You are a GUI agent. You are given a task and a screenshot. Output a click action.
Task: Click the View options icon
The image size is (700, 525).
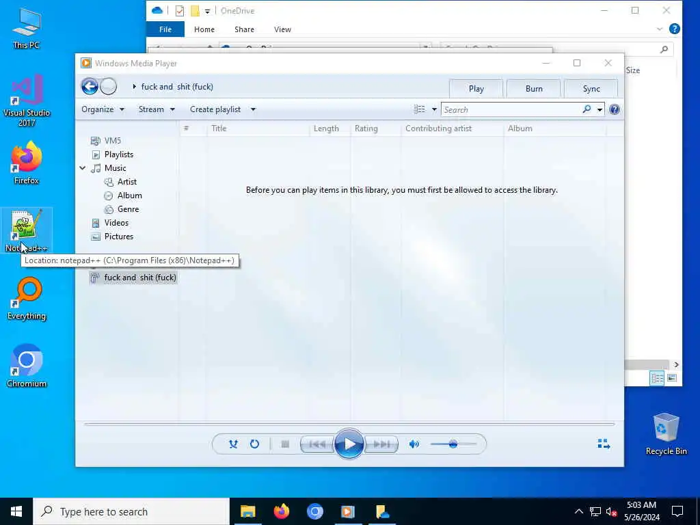[x=420, y=109]
